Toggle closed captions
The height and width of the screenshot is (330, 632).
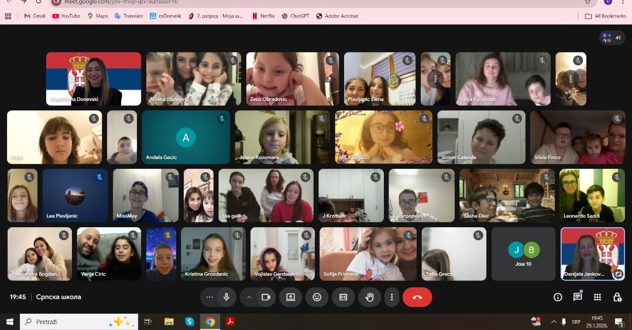(343, 297)
